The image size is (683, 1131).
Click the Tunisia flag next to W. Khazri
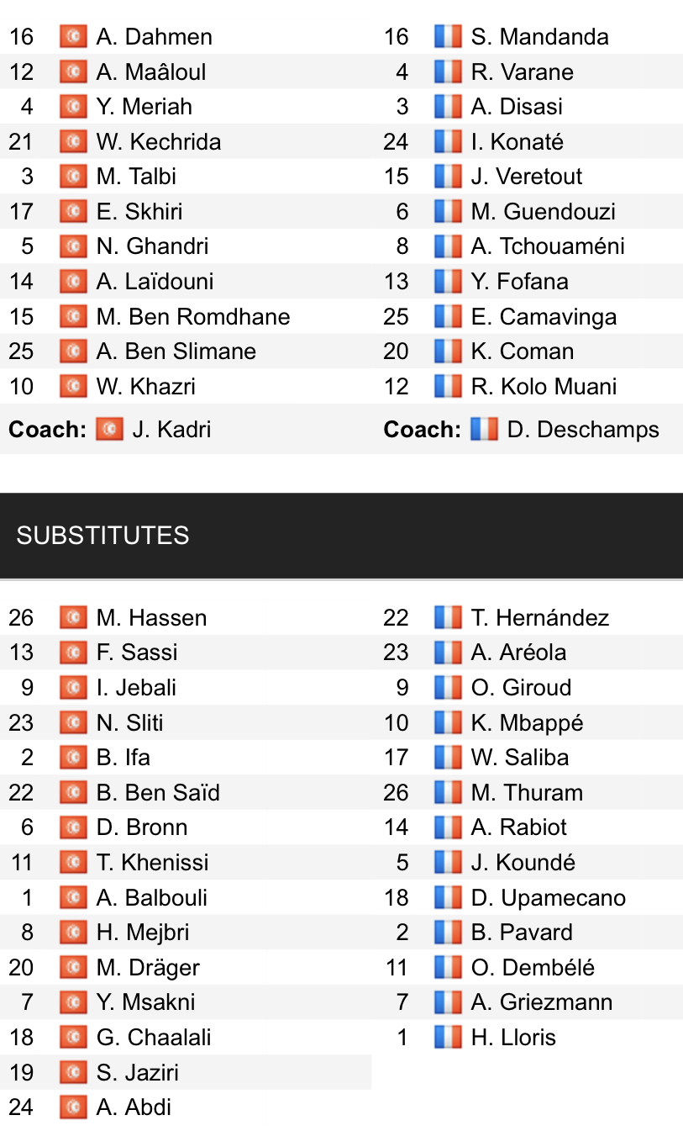point(73,387)
